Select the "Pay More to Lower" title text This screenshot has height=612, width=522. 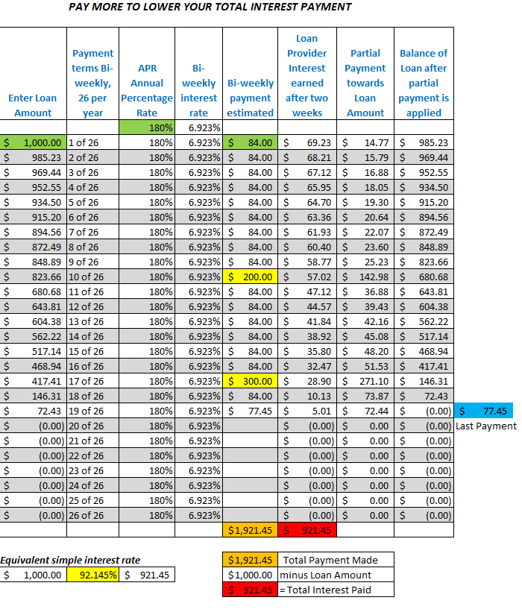(210, 7)
